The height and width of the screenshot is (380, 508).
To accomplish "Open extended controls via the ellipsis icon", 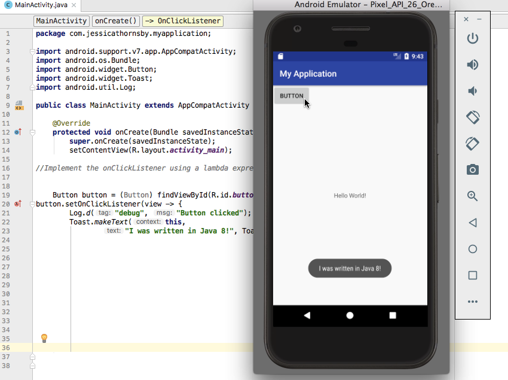I will coord(472,302).
